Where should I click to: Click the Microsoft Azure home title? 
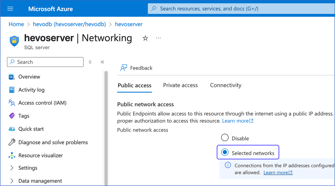(x=50, y=9)
